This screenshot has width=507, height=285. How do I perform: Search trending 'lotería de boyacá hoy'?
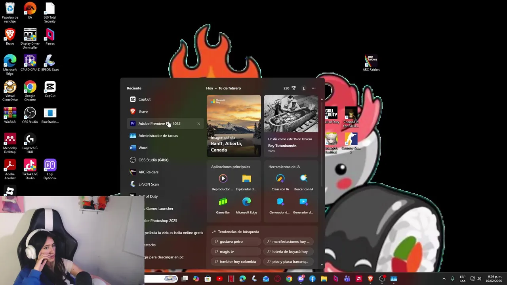[x=288, y=251]
